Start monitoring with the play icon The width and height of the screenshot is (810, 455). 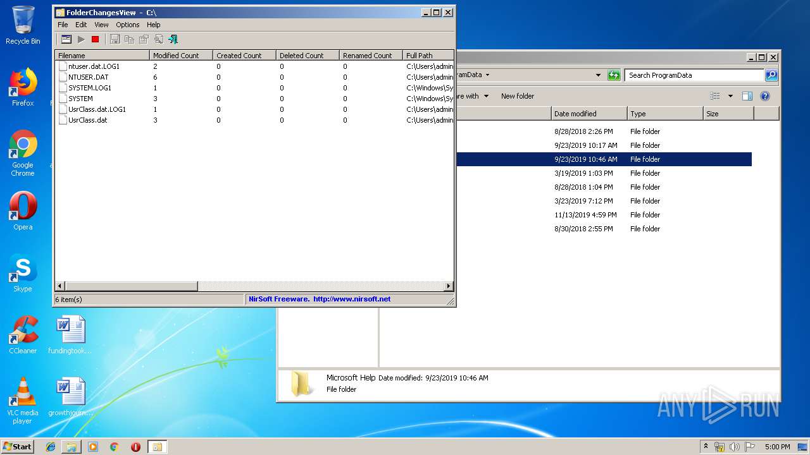click(81, 39)
